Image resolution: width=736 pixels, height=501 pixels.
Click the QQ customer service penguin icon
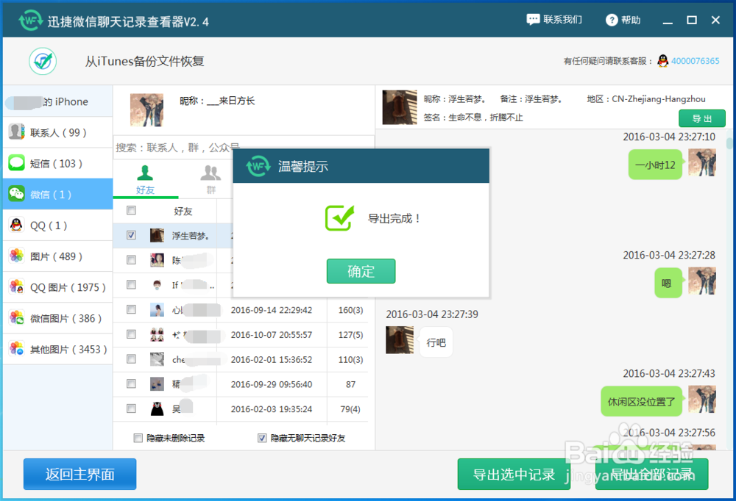click(664, 62)
